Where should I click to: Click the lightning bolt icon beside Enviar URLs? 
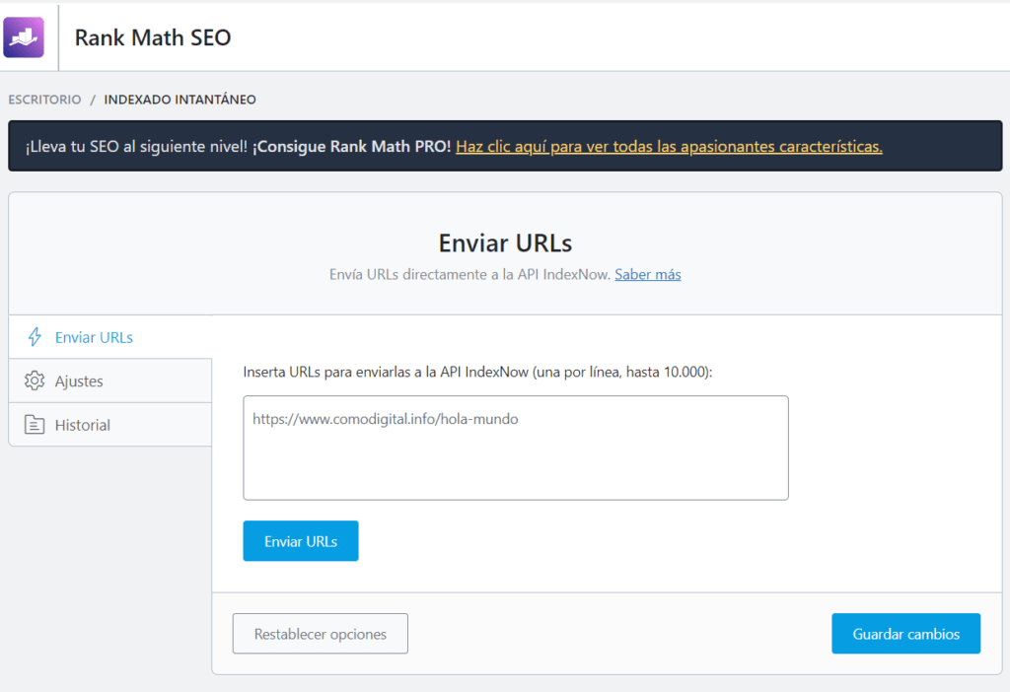pos(35,337)
